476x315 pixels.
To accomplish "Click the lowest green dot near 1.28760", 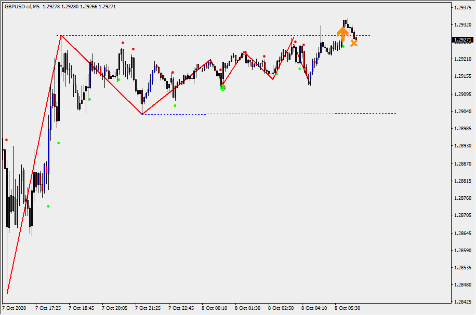I will pyautogui.click(x=48, y=206).
